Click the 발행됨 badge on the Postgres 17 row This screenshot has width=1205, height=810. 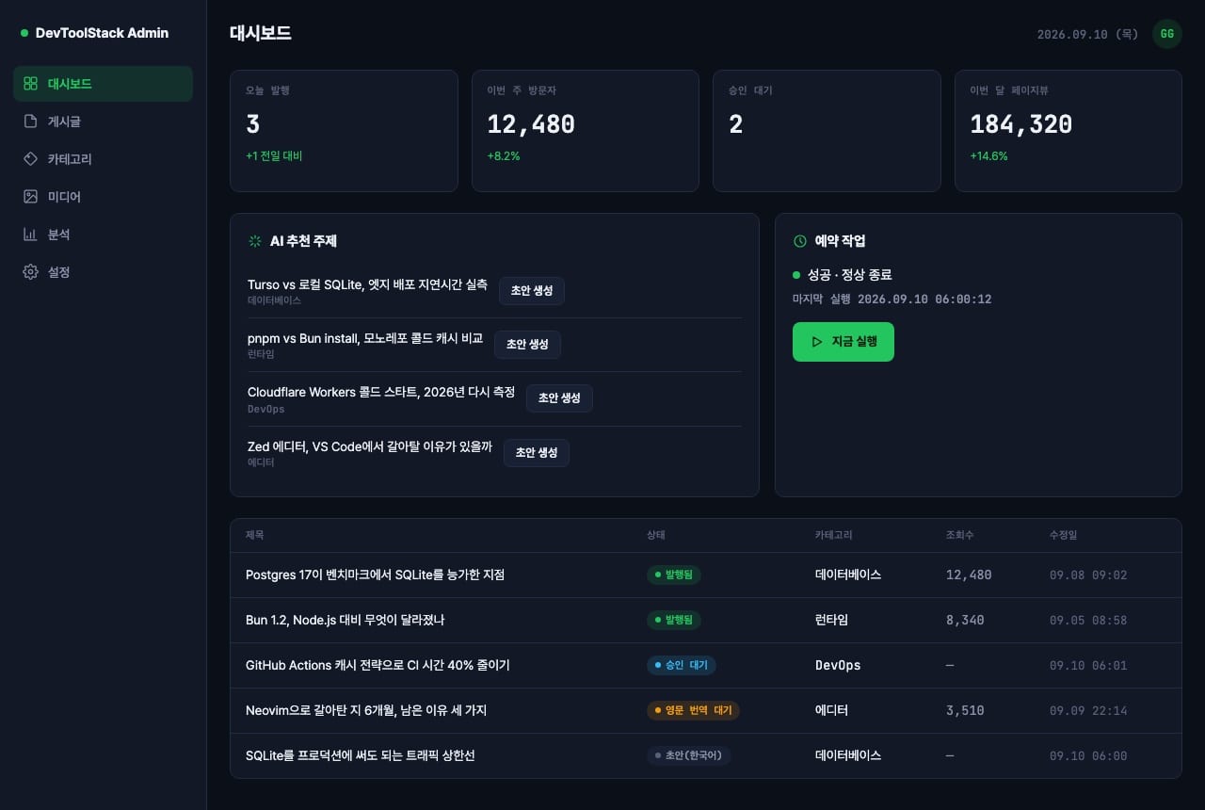pos(674,575)
